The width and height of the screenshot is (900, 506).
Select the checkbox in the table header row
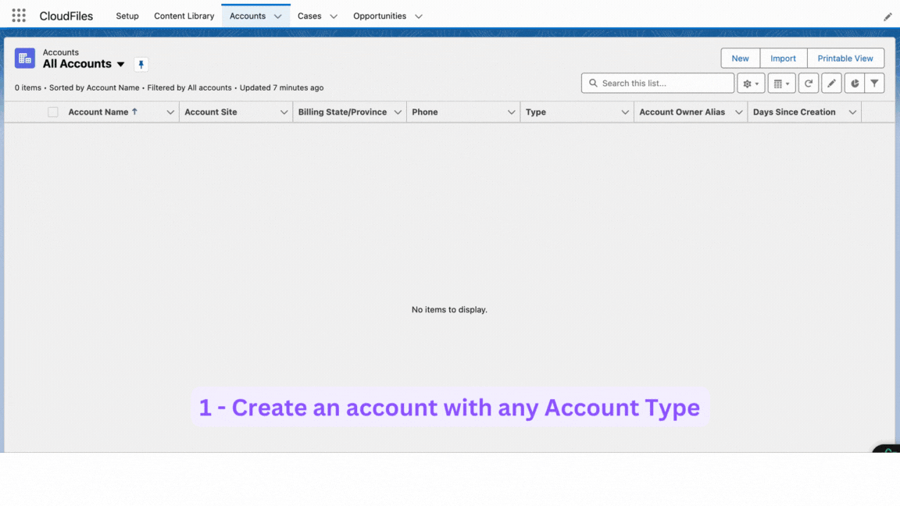point(52,112)
